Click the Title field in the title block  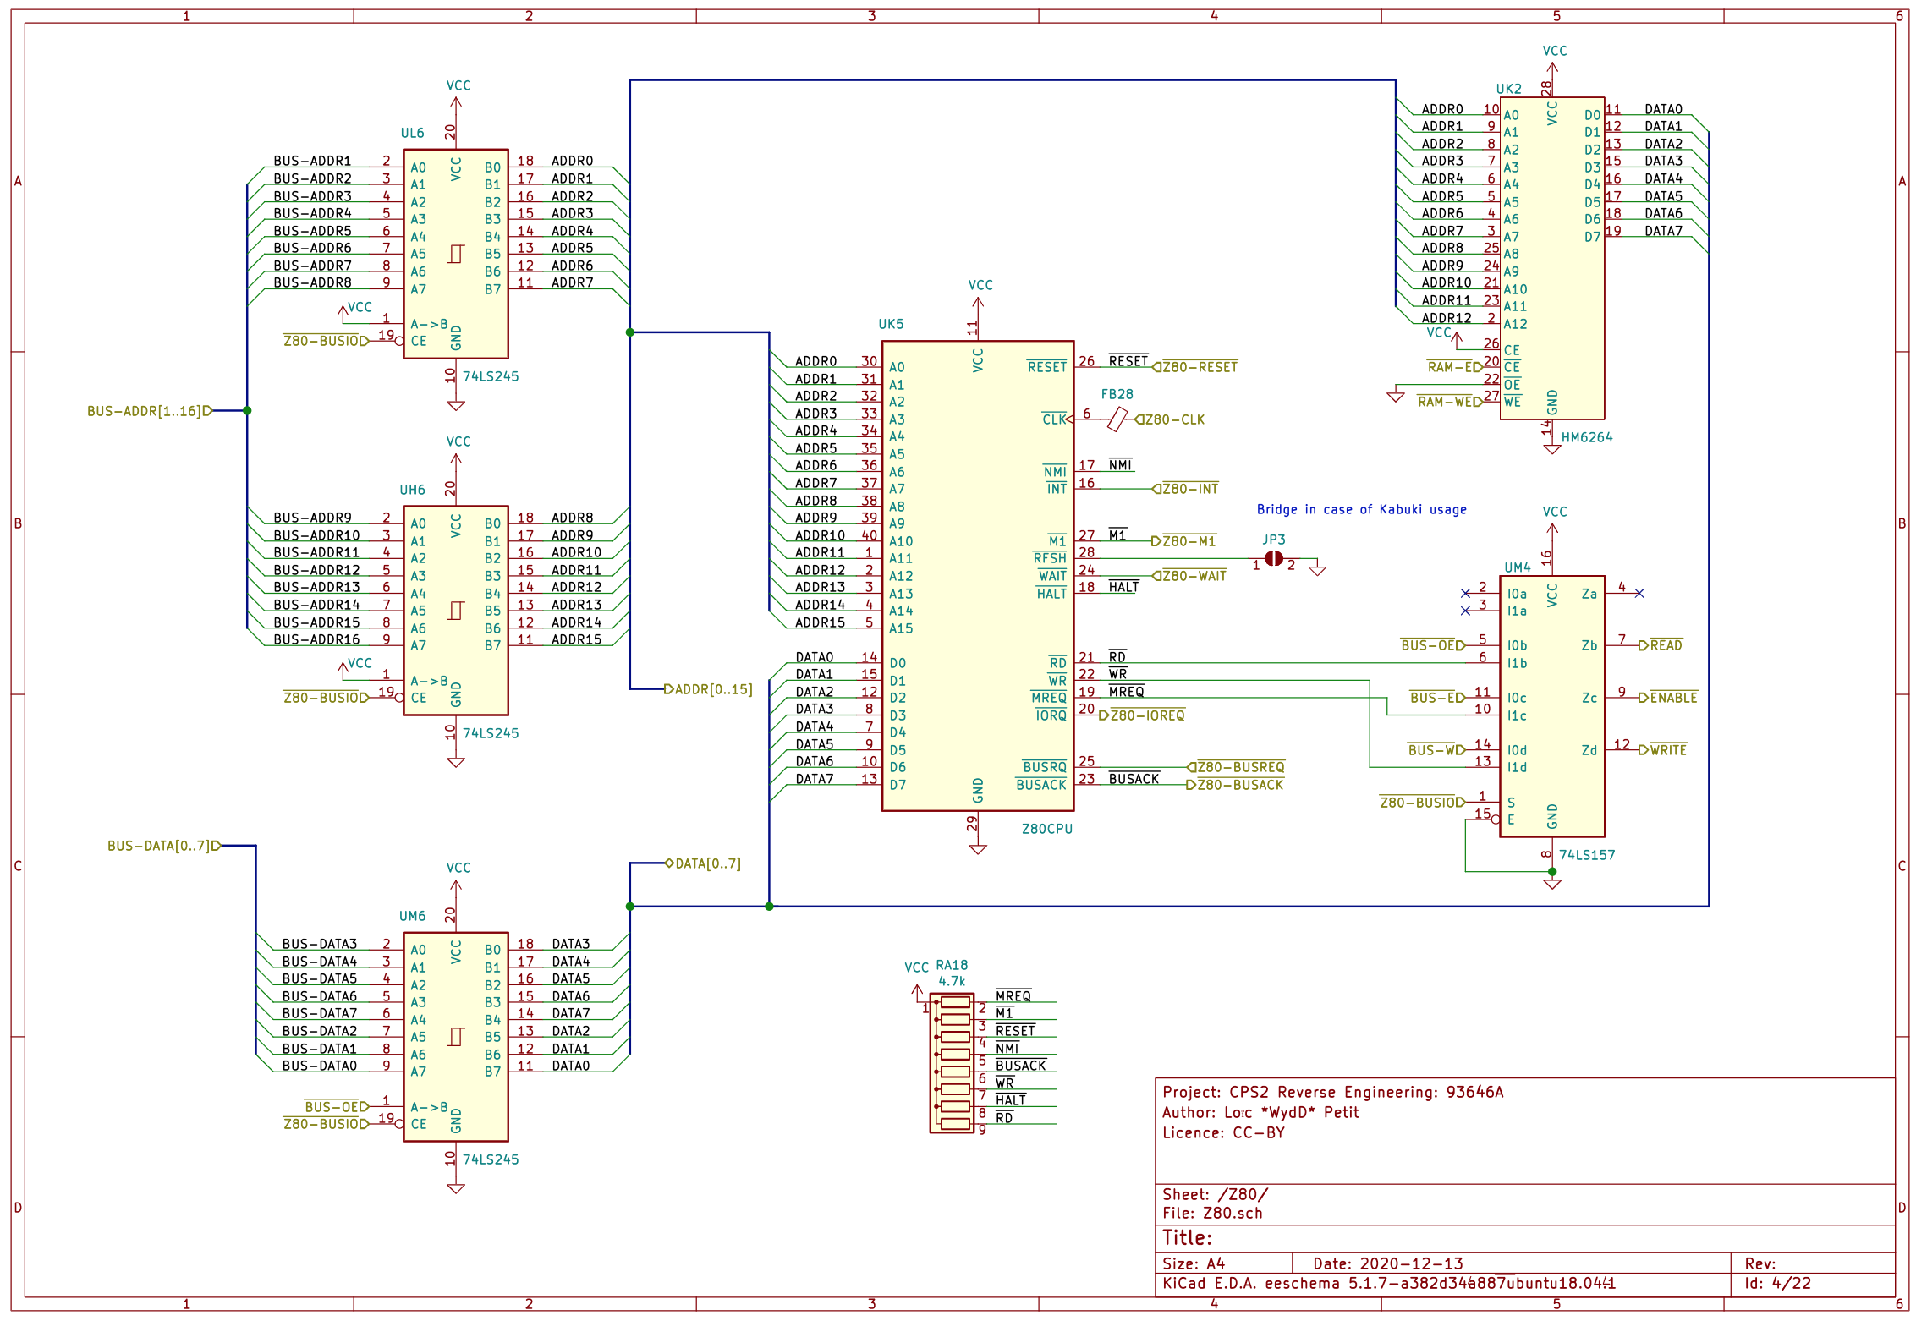tap(1187, 1237)
